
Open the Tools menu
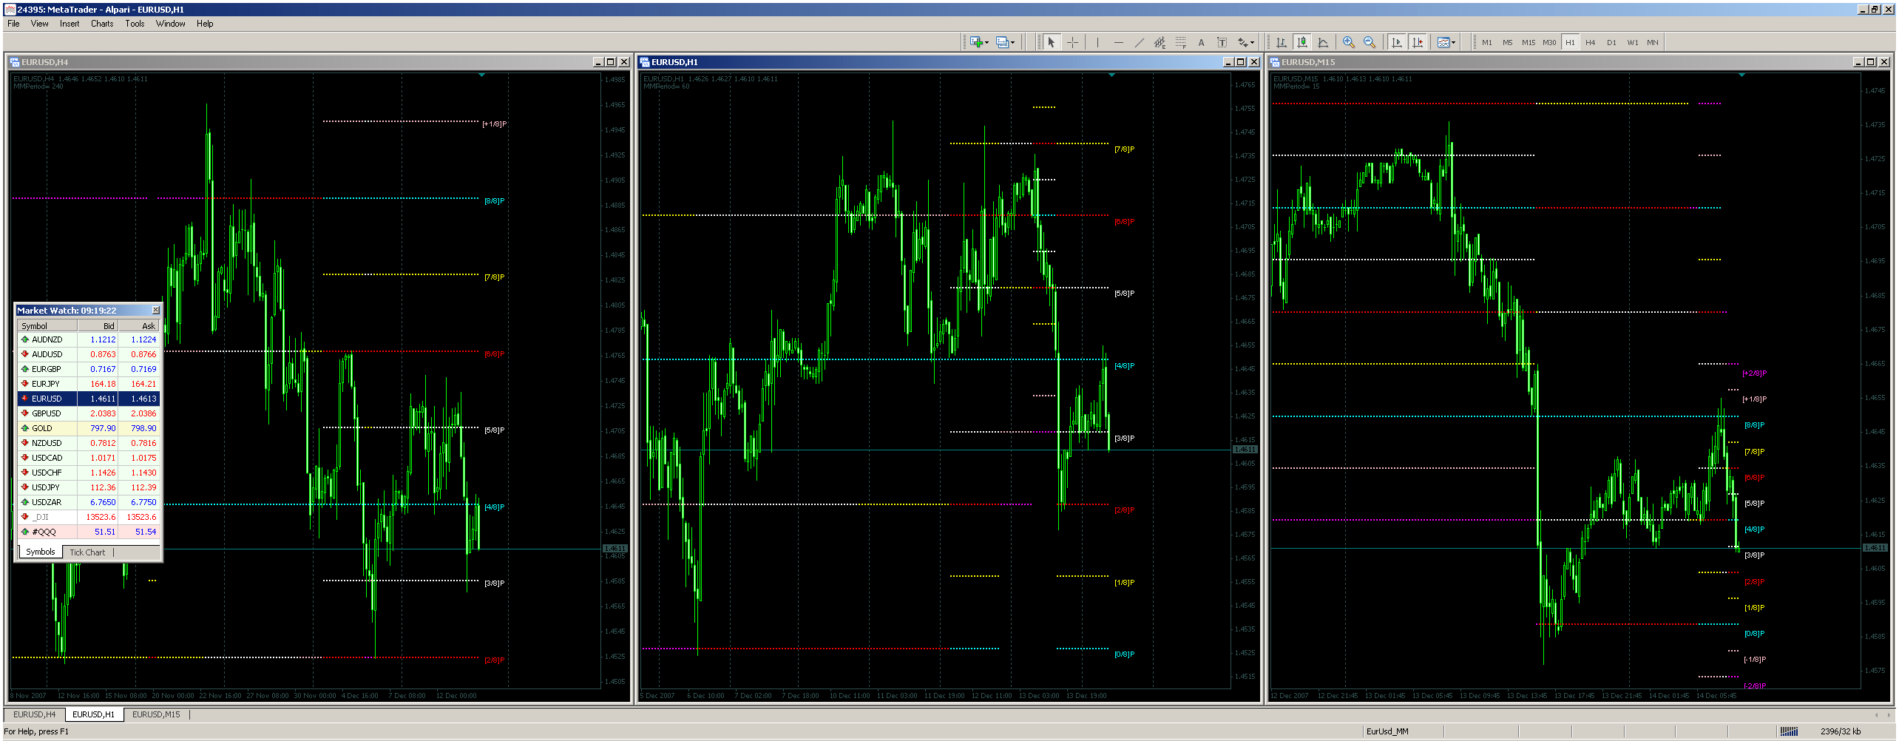click(135, 24)
